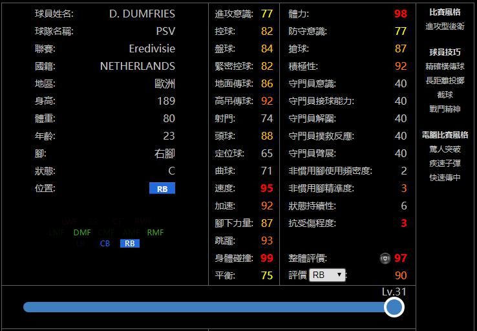Click the player name D. DUMFRIES
The height and width of the screenshot is (331, 477).
[x=142, y=14]
